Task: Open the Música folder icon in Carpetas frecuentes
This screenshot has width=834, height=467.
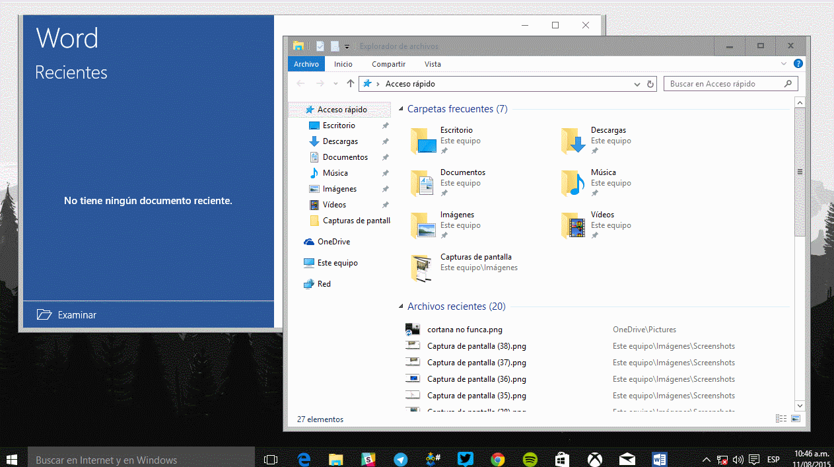Action: click(574, 183)
